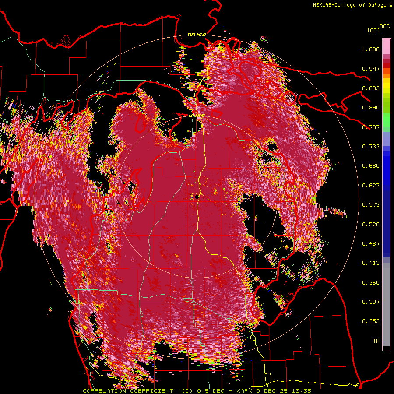This screenshot has height=394, width=394.
Task: Select the 0.680 legend value
Action: (371, 166)
